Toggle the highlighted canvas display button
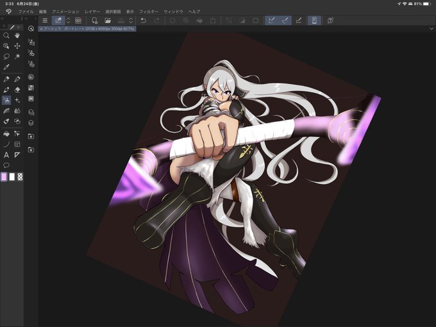This screenshot has width=436, height=327. click(x=58, y=21)
